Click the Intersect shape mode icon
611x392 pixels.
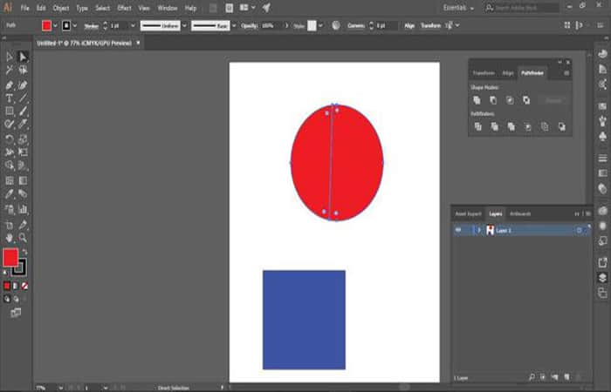pyautogui.click(x=510, y=100)
